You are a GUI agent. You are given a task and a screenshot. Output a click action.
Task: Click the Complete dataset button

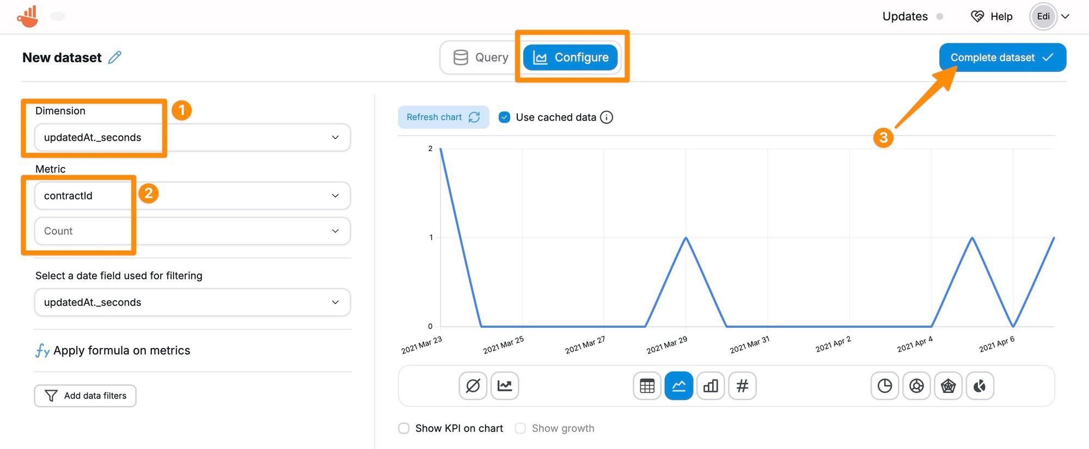coord(1002,58)
